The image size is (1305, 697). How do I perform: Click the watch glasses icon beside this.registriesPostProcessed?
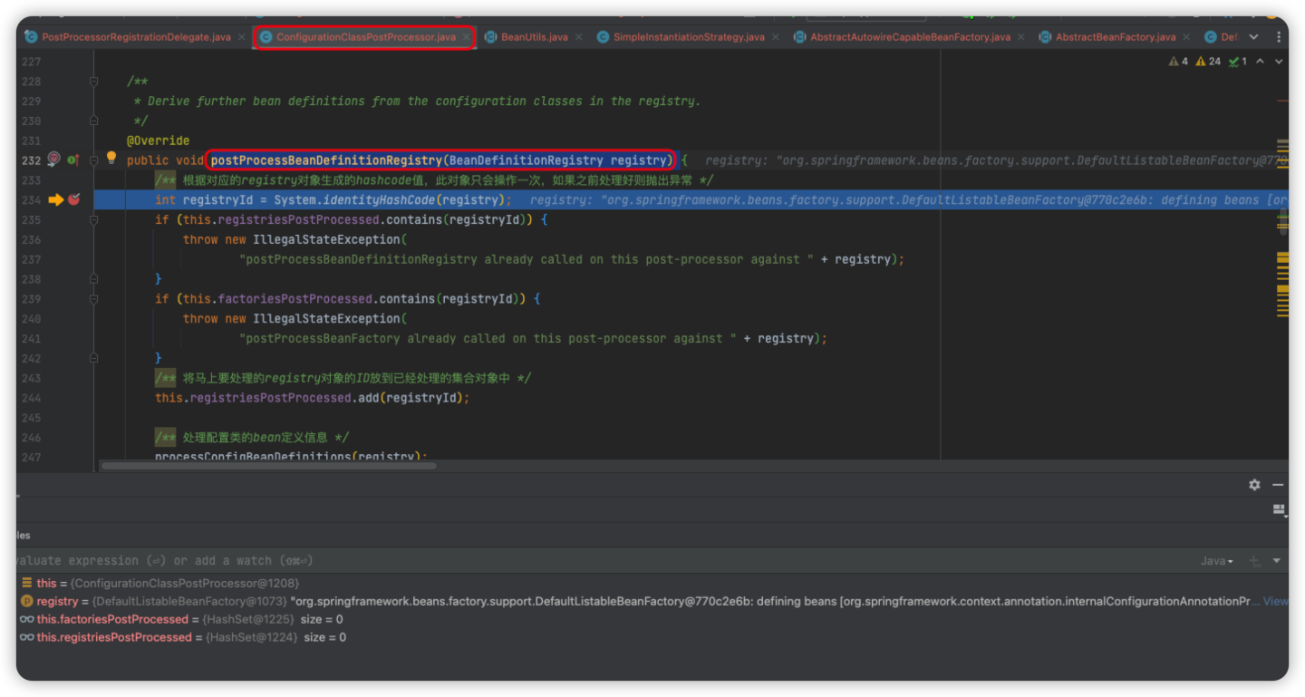pyautogui.click(x=26, y=638)
